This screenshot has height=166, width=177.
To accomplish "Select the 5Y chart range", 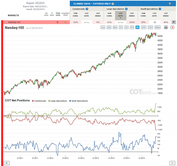I will pyautogui.click(x=137, y=27).
